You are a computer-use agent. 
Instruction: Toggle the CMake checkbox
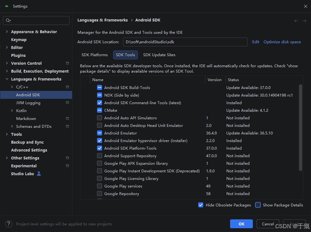(x=100, y=110)
